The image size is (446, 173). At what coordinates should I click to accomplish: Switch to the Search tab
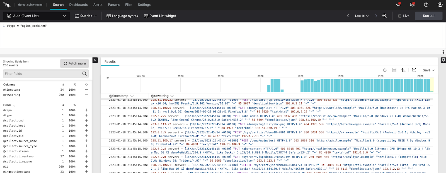point(58,5)
